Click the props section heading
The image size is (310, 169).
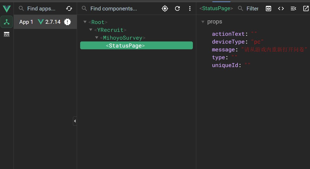coord(215,22)
